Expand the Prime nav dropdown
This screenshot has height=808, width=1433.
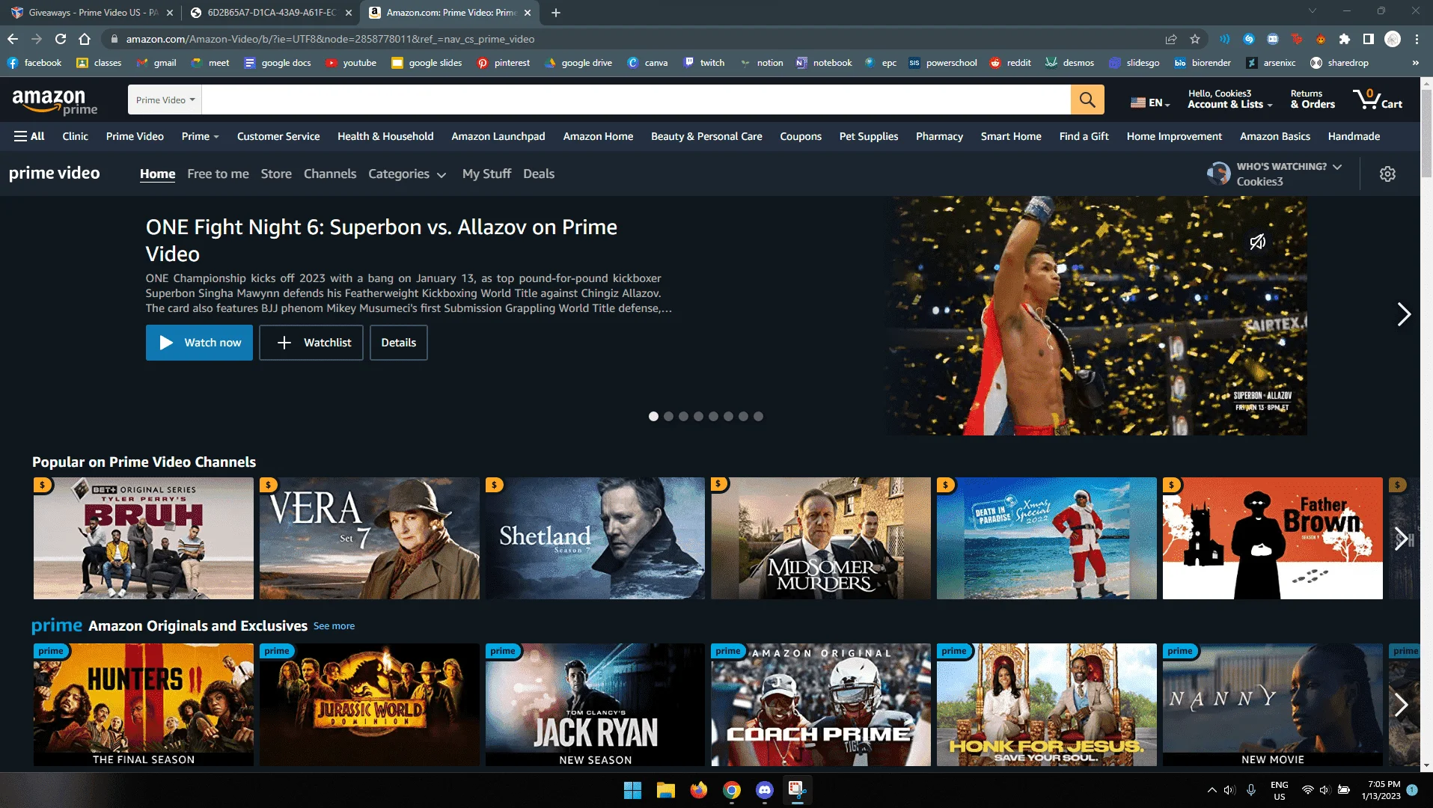point(200,136)
